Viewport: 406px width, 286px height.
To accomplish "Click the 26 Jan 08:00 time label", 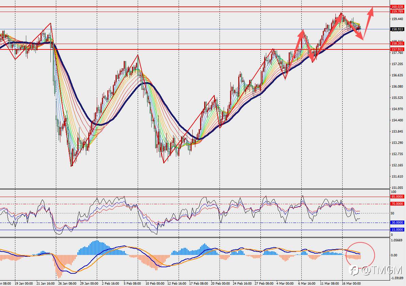I will point(67,283).
